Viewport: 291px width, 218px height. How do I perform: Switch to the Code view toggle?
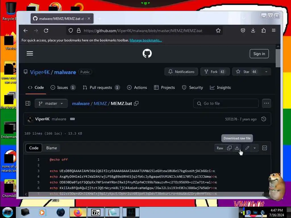point(34,148)
